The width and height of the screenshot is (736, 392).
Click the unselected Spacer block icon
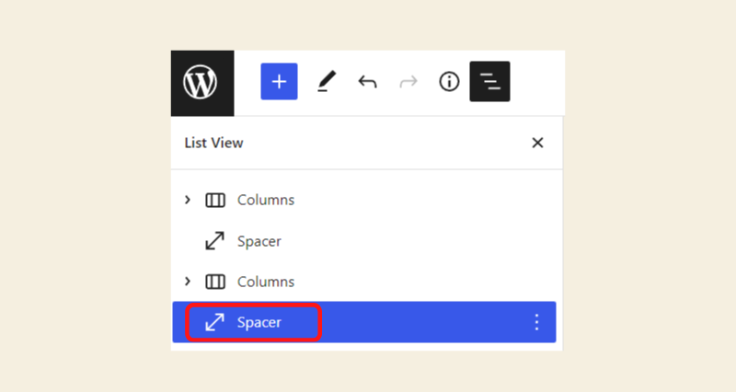[x=215, y=241]
